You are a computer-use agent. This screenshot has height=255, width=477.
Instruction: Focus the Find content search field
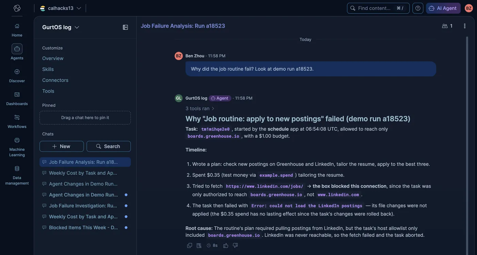(378, 8)
